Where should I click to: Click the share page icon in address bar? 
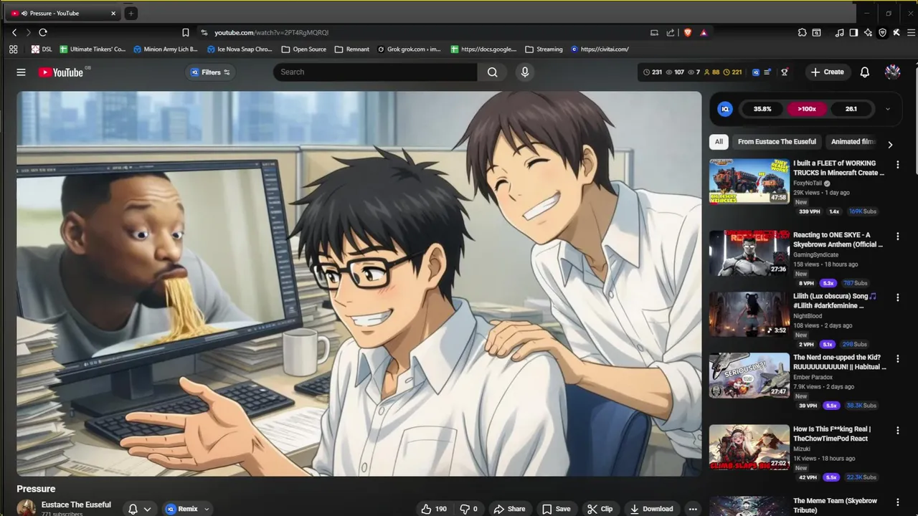[671, 32]
